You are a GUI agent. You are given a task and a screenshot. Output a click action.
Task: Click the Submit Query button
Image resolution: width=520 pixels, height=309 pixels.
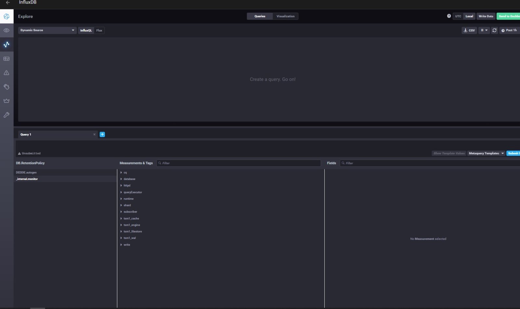click(513, 153)
